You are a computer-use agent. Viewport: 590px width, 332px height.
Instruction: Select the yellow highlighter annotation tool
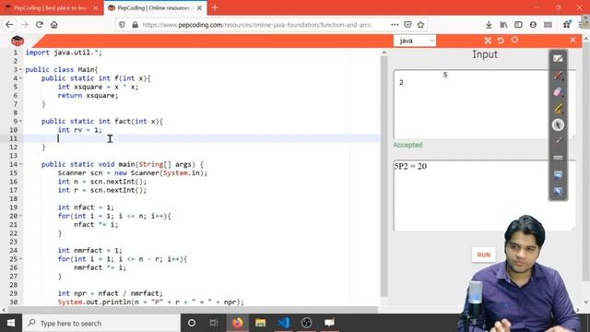pos(558,109)
